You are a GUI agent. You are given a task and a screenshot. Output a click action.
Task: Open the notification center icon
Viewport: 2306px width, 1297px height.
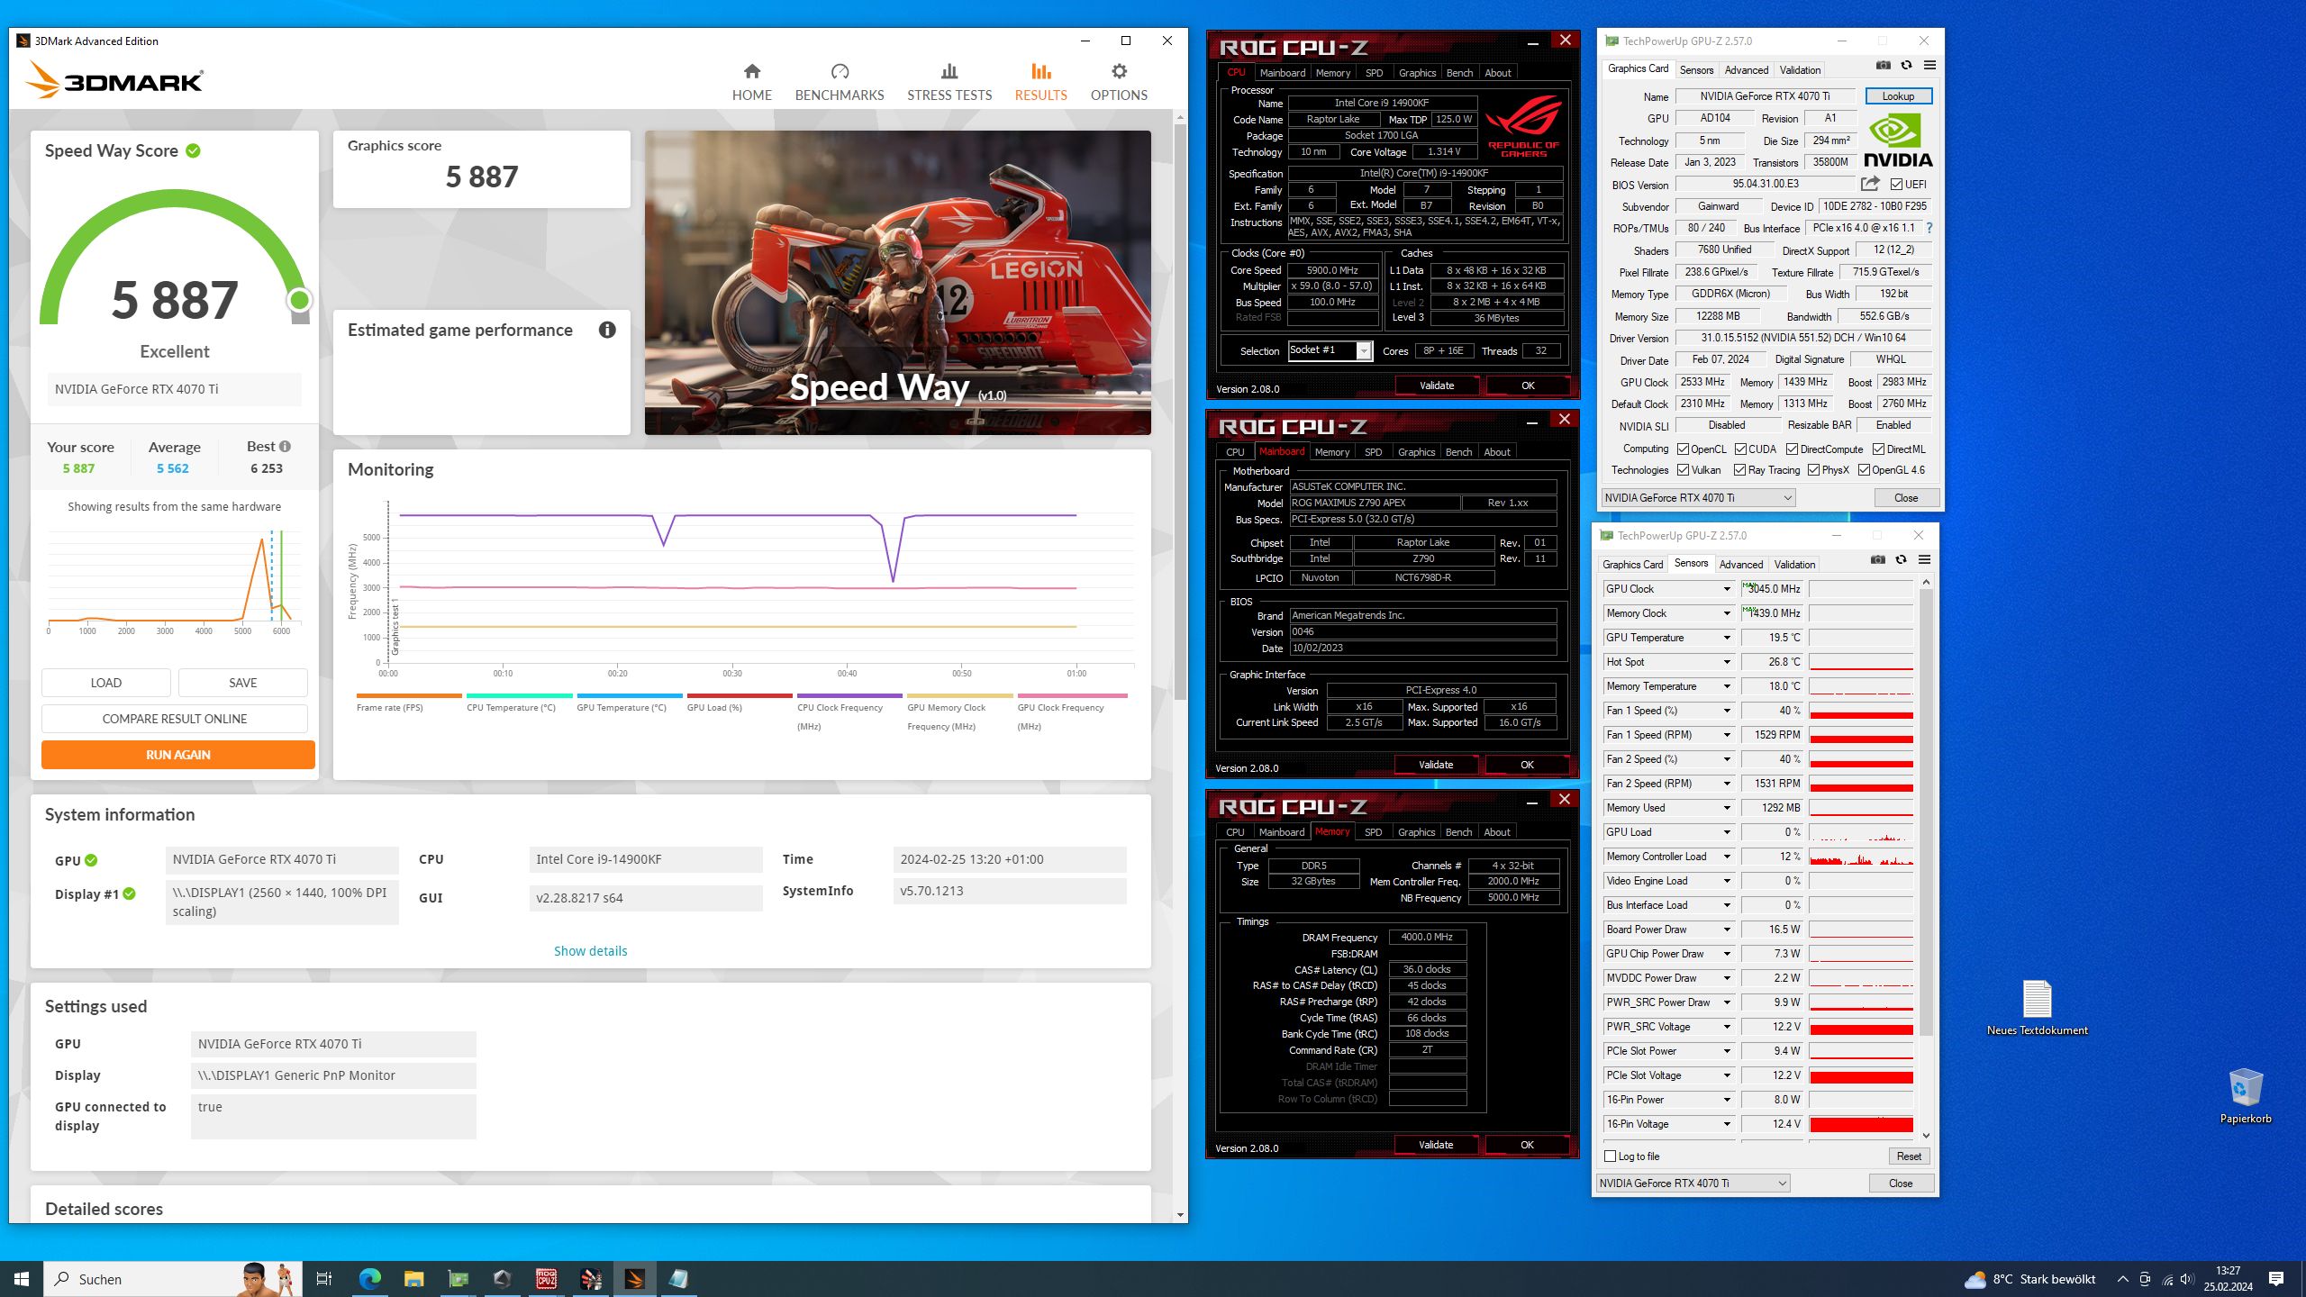pyautogui.click(x=2276, y=1279)
